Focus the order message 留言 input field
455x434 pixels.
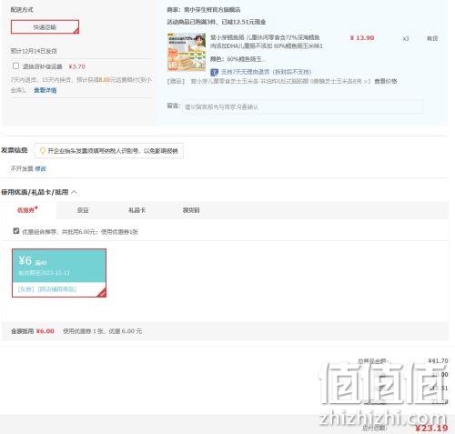302,106
